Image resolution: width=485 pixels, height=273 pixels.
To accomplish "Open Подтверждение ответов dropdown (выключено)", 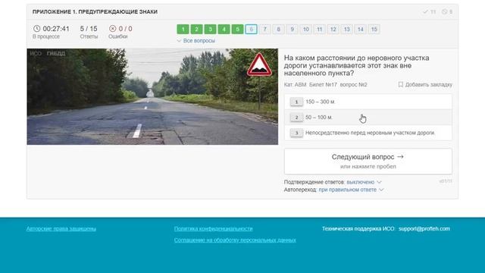I will [364, 182].
